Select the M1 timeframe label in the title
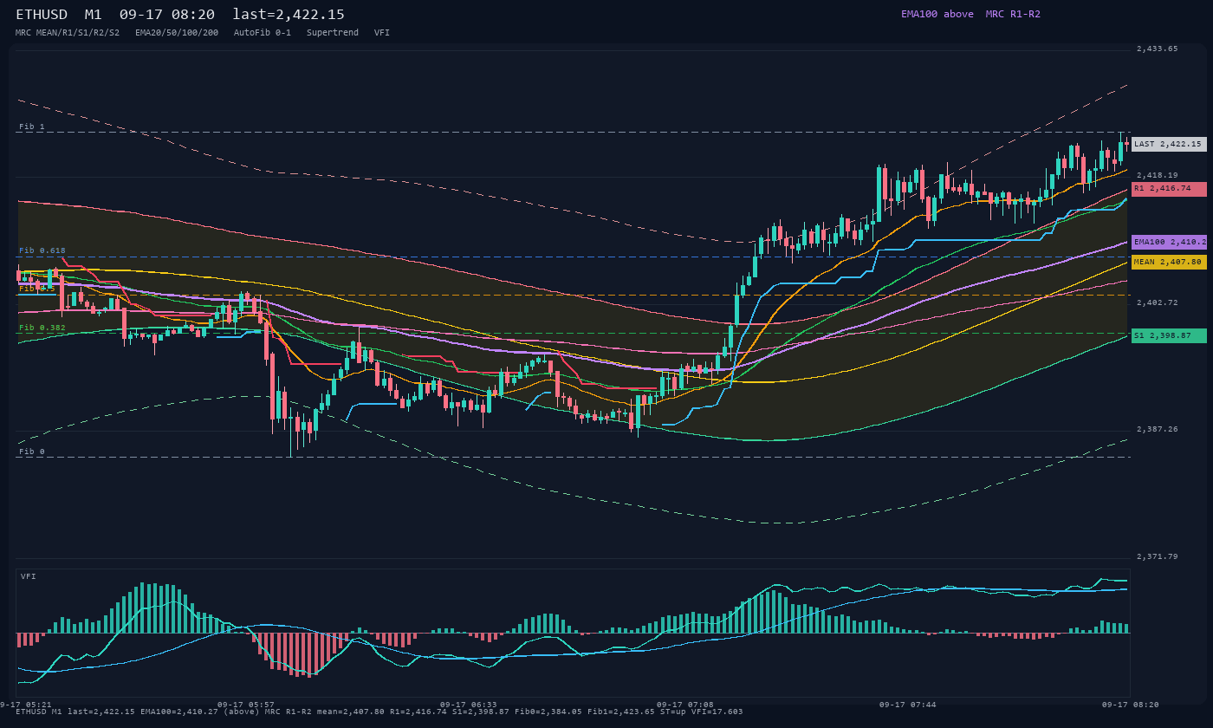 [x=94, y=15]
